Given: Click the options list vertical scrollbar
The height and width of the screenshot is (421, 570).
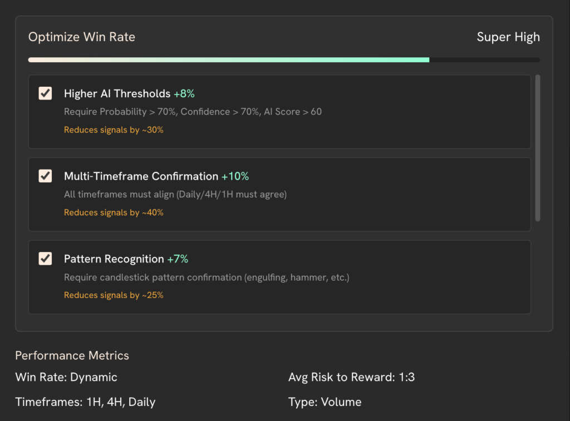Looking at the screenshot, I should tap(537, 148).
